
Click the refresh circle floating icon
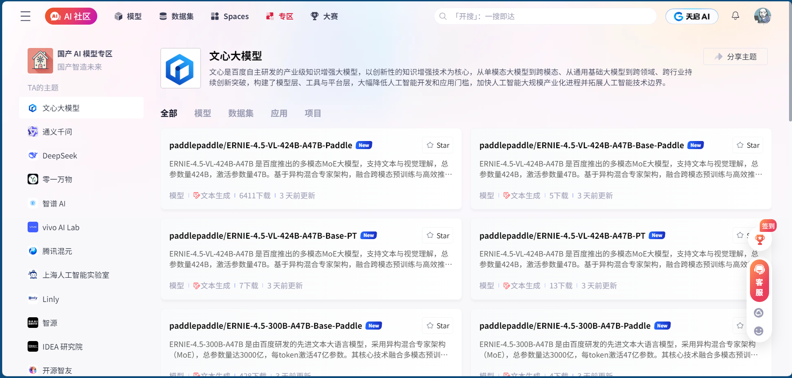[x=758, y=313]
